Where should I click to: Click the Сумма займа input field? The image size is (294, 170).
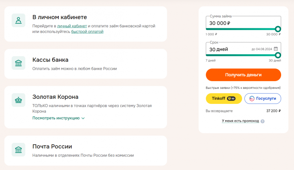[x=239, y=23]
